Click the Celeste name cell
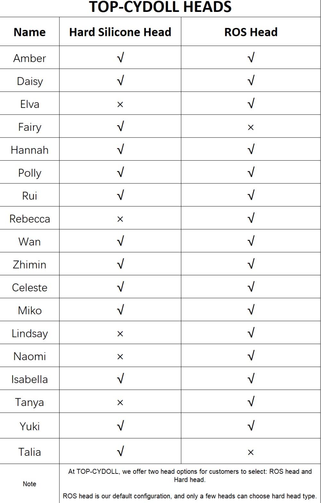This screenshot has height=503, width=321. click(x=30, y=287)
